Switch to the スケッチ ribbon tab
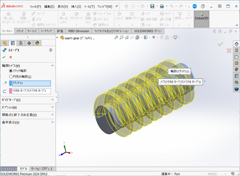The image size is (240, 176). tap(20, 31)
